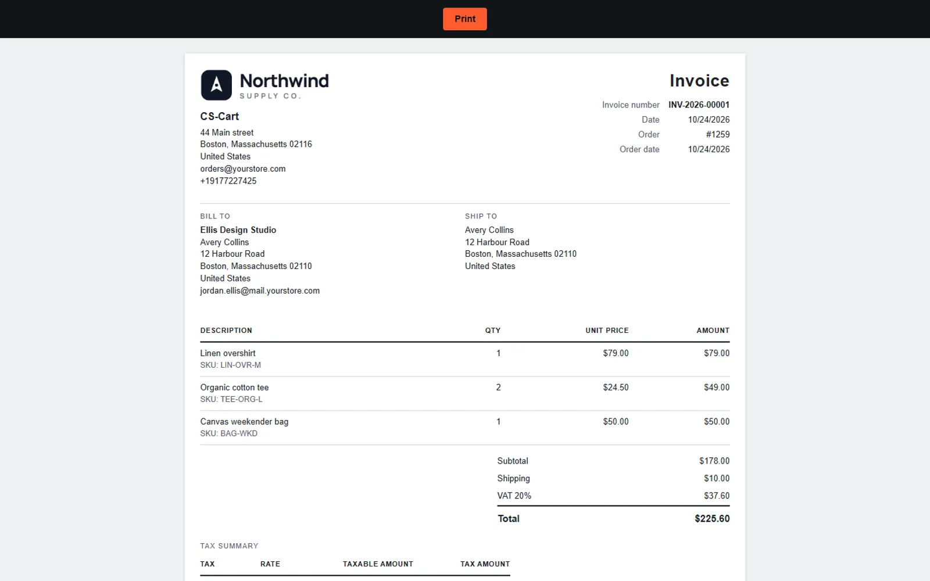Click SKU: LIN-OVR-M text
Screen dimensions: 930x581
[x=231, y=365]
